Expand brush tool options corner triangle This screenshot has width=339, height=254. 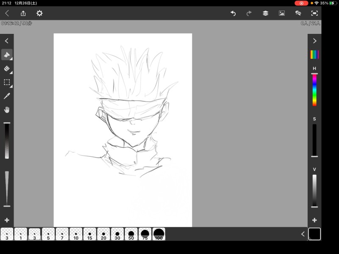point(11,59)
